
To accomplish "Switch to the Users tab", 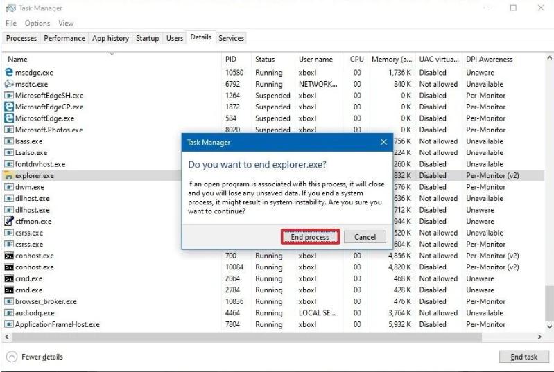I will (x=175, y=38).
